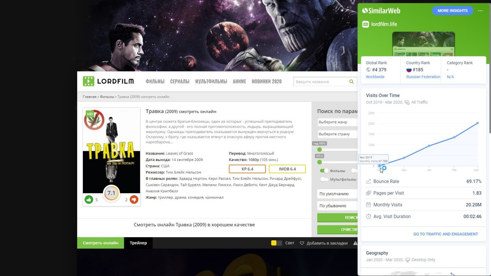Screen dimensions: 491x276
Task: Click the Mar data point on chart
Action: pos(478,123)
